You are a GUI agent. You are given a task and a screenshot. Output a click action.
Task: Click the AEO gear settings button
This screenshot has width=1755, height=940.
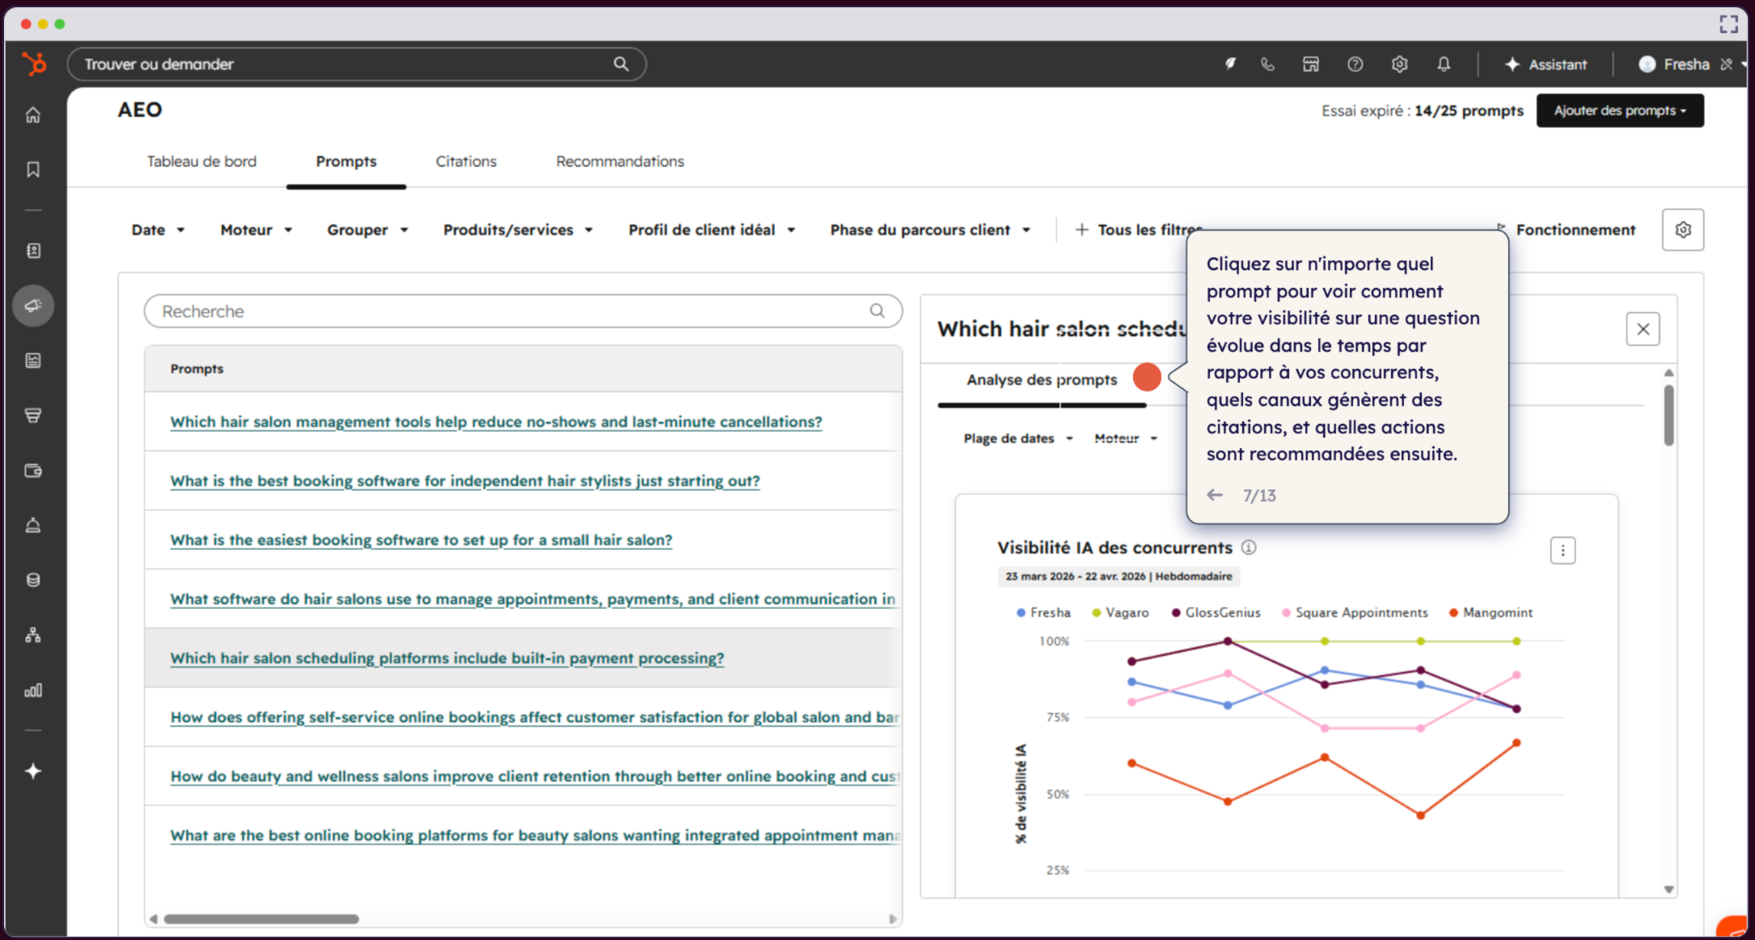pyautogui.click(x=1683, y=230)
